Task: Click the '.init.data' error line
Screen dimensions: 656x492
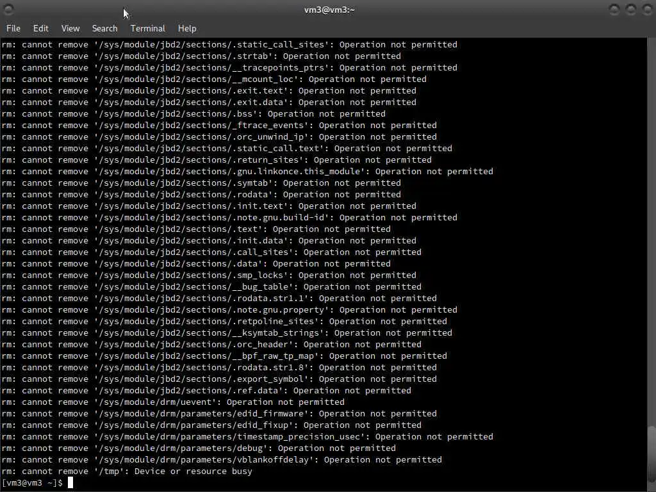Action: pyautogui.click(x=209, y=241)
